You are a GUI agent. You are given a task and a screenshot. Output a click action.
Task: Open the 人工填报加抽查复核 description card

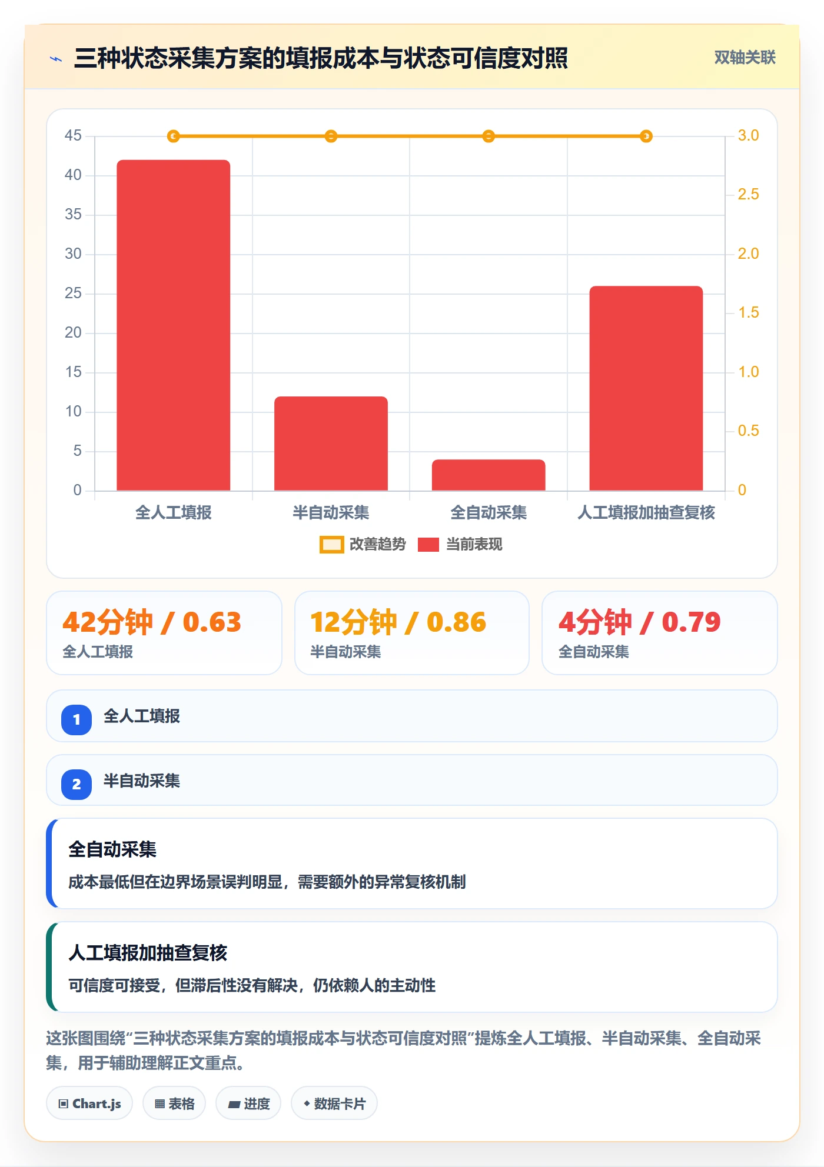point(412,967)
